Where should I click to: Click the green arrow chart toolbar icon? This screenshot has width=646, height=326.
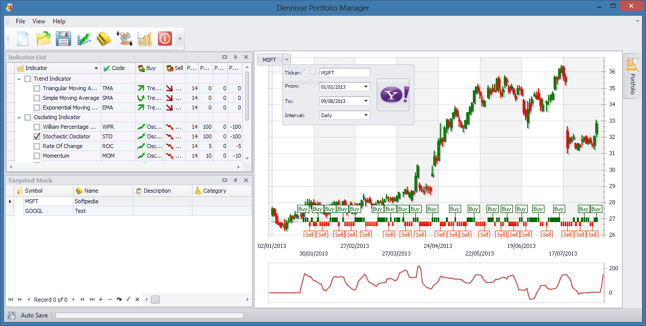click(x=84, y=39)
